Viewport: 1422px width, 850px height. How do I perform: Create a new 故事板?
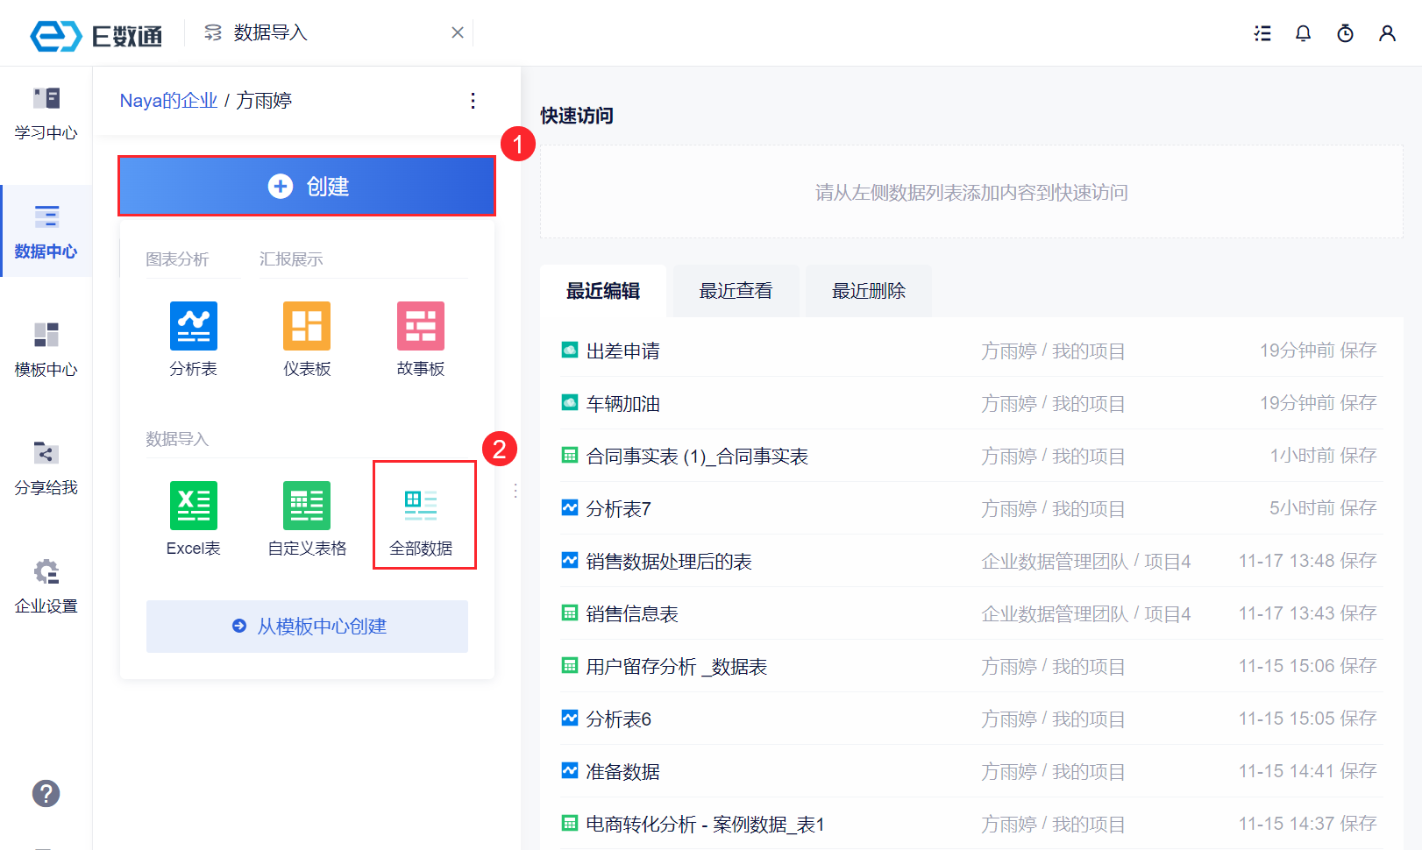421,339
